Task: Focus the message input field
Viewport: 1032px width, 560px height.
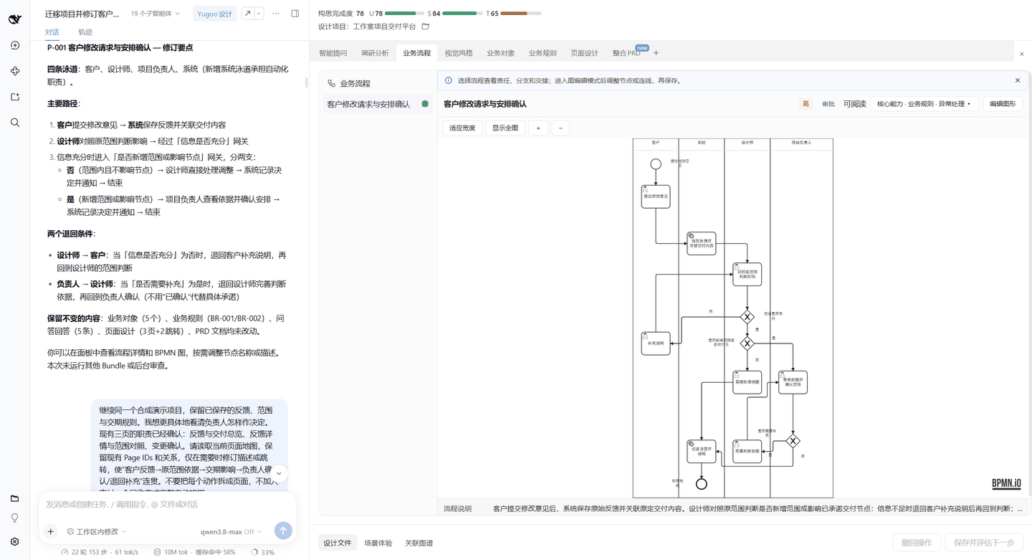Action: pos(167,505)
